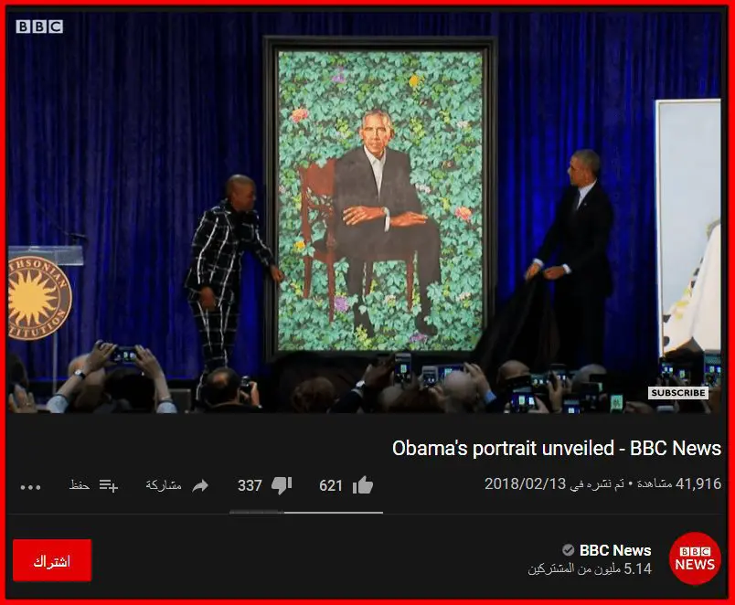Click the video title Obama's portrait unveiled

(557, 449)
